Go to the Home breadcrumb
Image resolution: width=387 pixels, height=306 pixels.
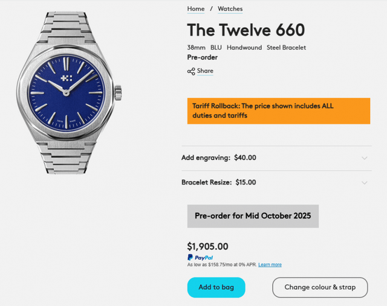point(196,9)
